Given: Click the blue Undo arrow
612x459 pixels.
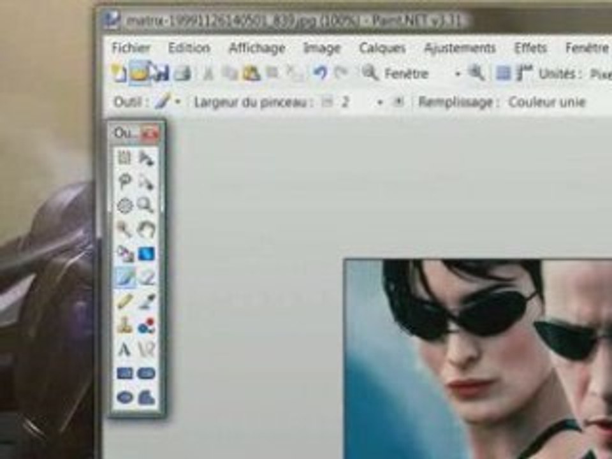Looking at the screenshot, I should click(x=321, y=73).
